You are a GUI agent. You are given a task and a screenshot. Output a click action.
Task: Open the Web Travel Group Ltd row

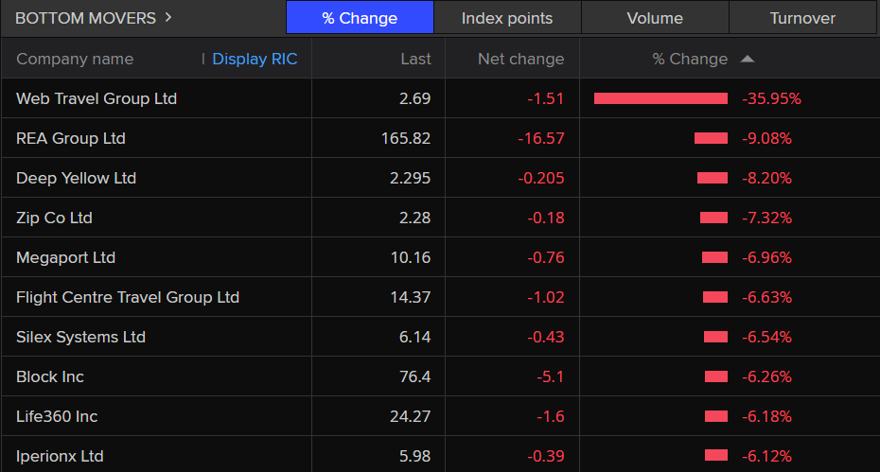[x=97, y=98]
